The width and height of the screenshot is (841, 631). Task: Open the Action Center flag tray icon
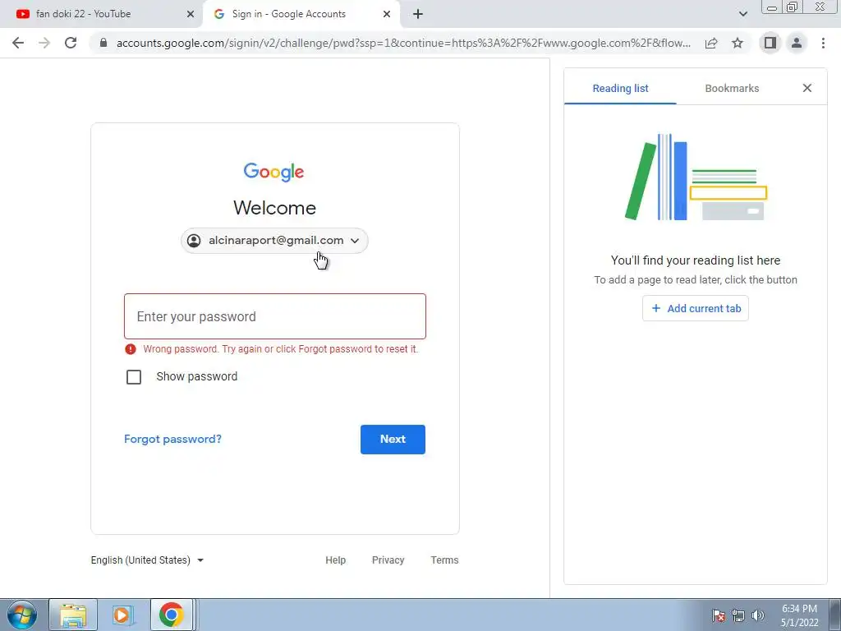pyautogui.click(x=719, y=615)
